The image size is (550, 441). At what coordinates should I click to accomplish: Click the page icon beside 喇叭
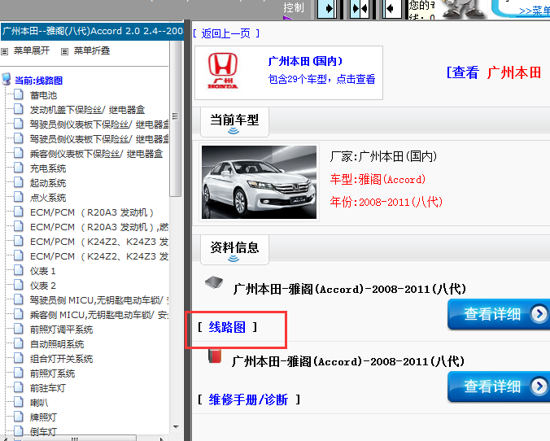pos(19,402)
